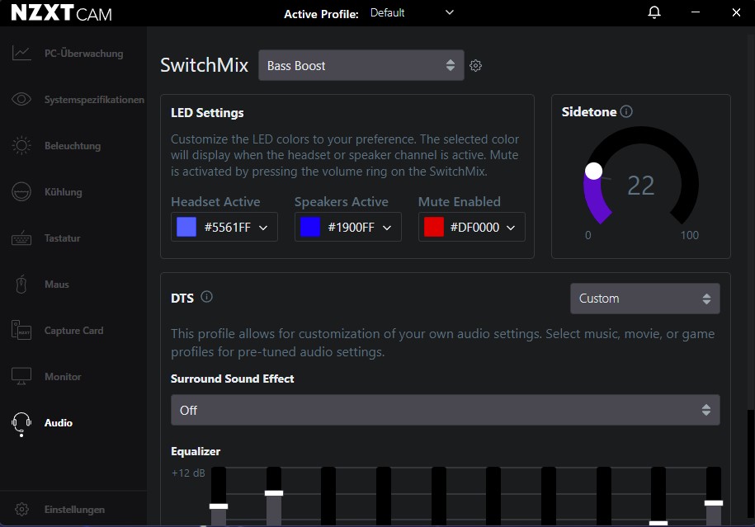The height and width of the screenshot is (527, 755).
Task: Click the Headset Active blue swatch
Action: 186,227
